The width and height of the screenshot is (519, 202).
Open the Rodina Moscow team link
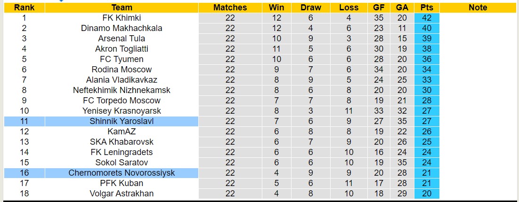[122, 70]
